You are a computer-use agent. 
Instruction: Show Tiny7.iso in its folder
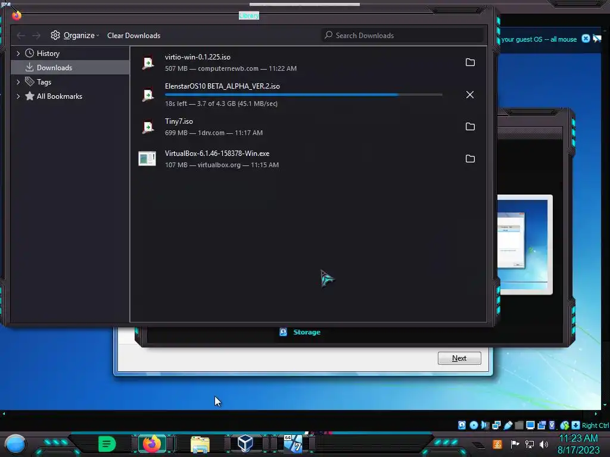tap(470, 127)
